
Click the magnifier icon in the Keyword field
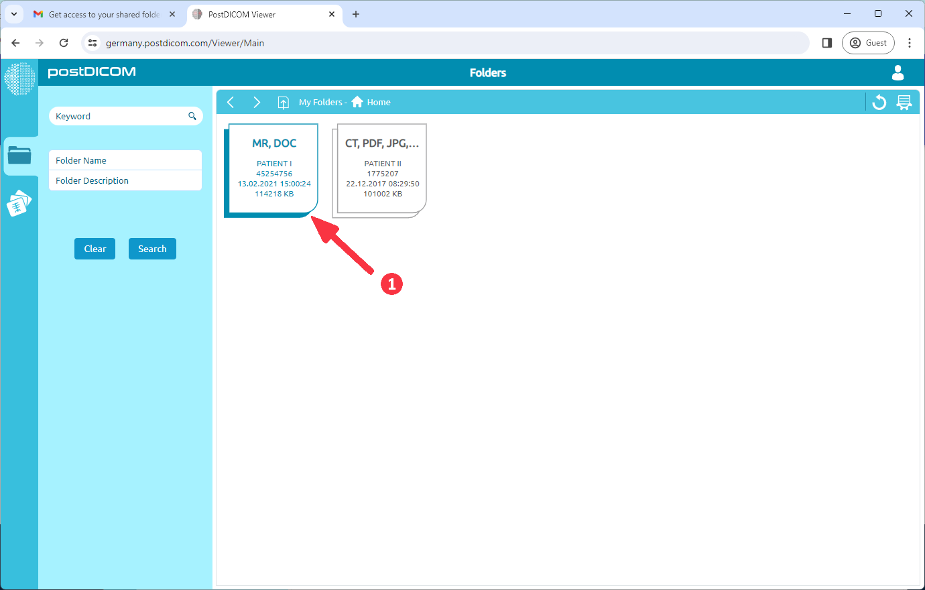192,116
